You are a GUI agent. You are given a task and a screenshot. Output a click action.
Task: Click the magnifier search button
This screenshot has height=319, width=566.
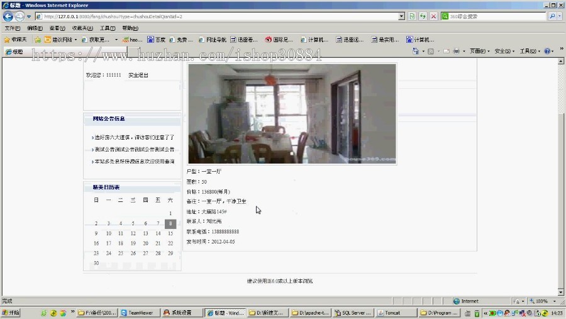pyautogui.click(x=552, y=16)
